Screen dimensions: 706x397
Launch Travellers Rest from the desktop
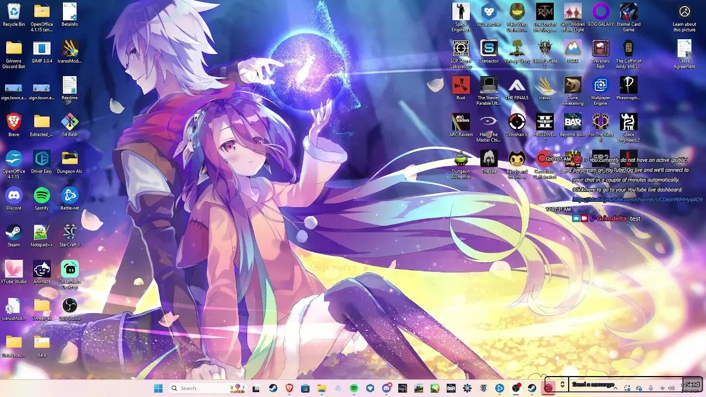[x=601, y=55]
